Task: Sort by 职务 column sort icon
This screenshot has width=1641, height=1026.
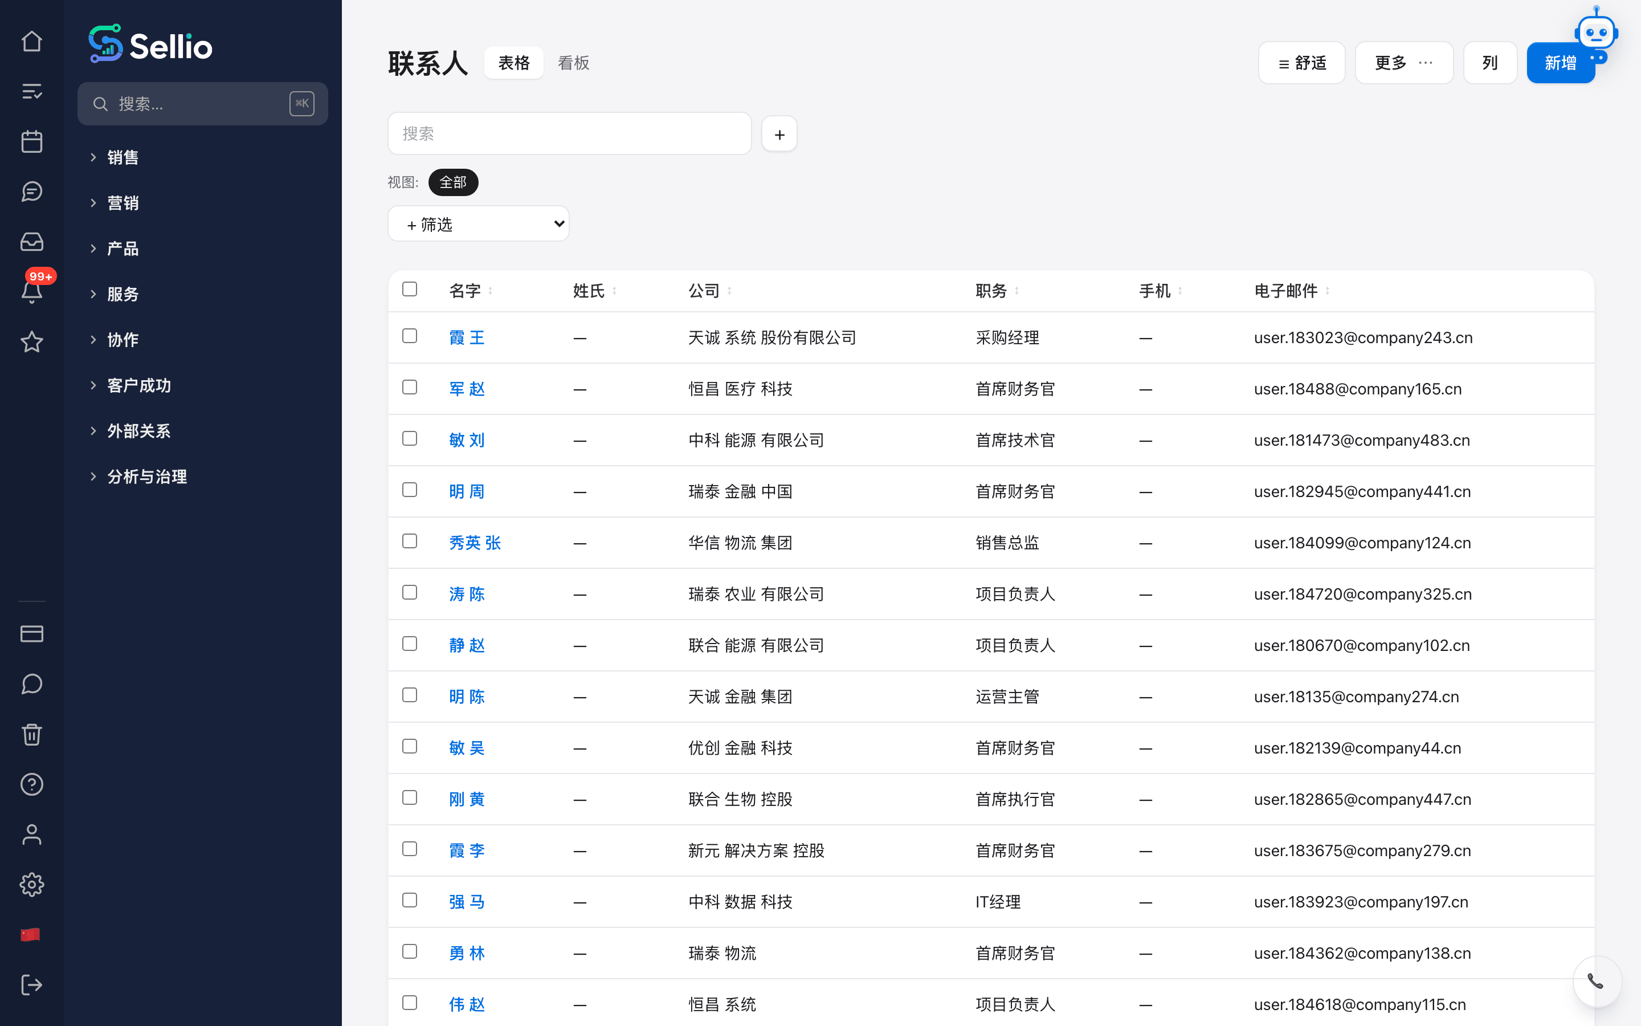Action: (x=1017, y=291)
